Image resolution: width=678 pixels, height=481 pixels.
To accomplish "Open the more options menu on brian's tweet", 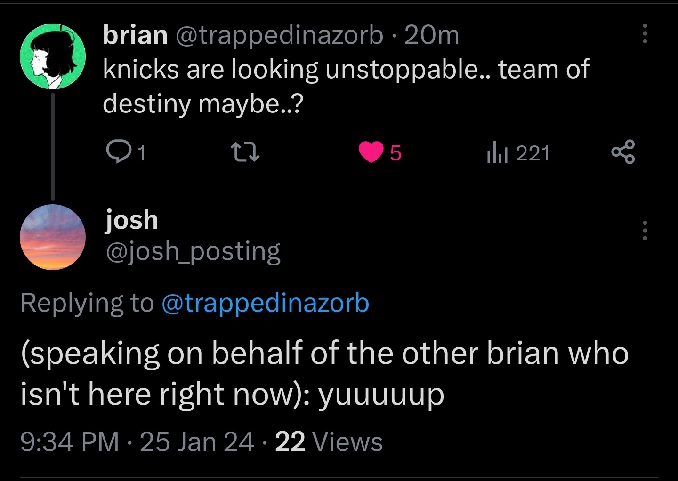I will [645, 34].
